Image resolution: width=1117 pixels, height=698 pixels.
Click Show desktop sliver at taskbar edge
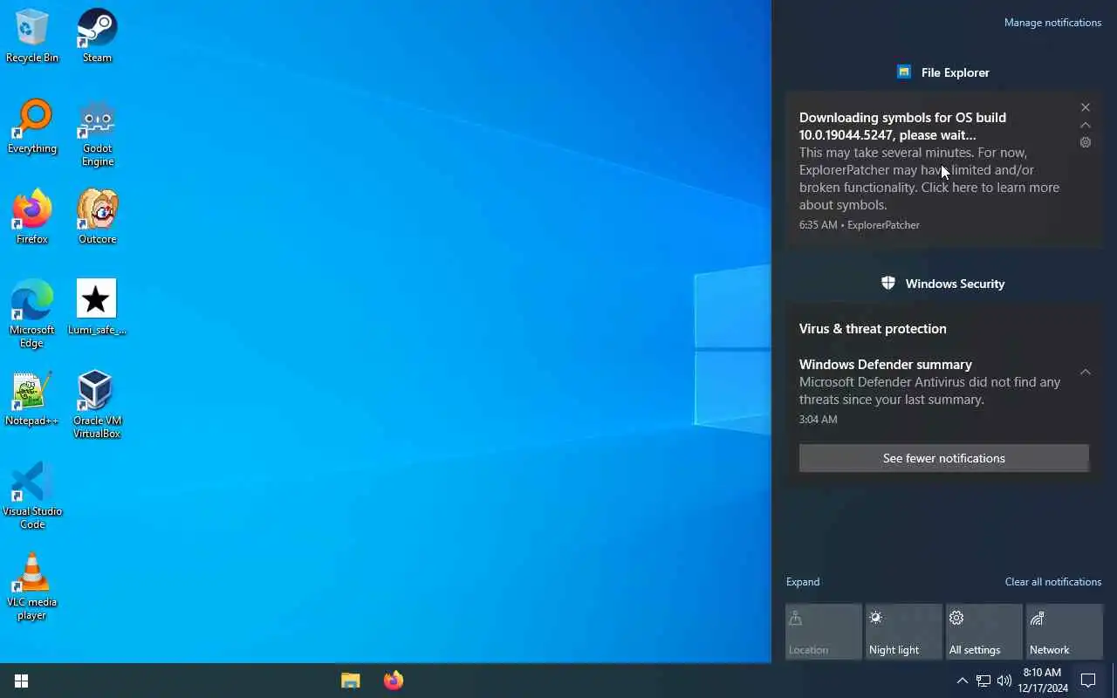pyautogui.click(x=1114, y=681)
